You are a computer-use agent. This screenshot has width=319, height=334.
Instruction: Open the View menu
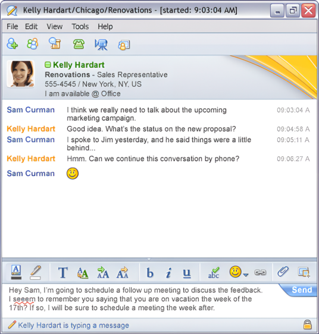coord(55,27)
